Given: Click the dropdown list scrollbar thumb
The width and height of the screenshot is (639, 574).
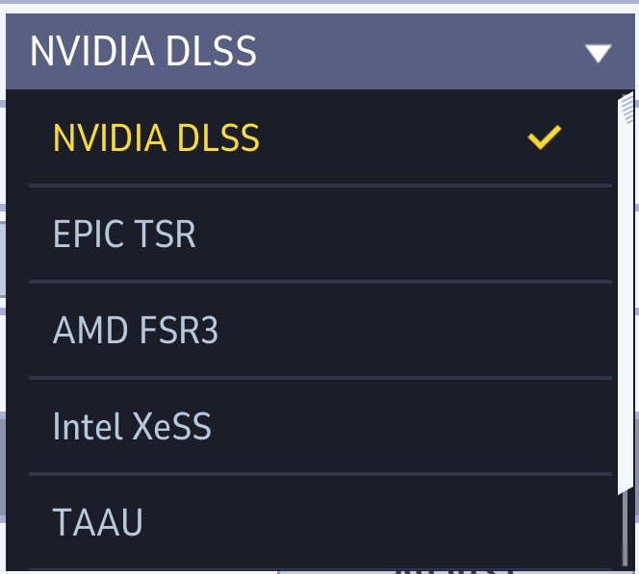Looking at the screenshot, I should point(626,288).
